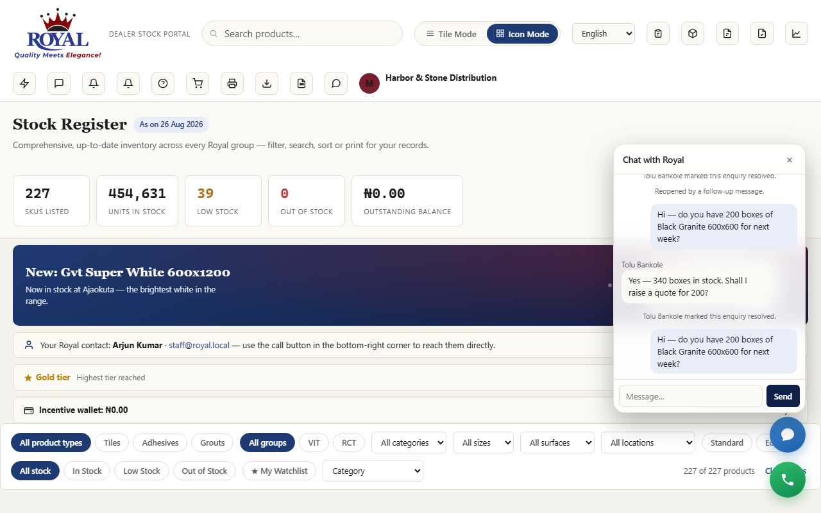Open the file-with-checkmark icon

(762, 33)
